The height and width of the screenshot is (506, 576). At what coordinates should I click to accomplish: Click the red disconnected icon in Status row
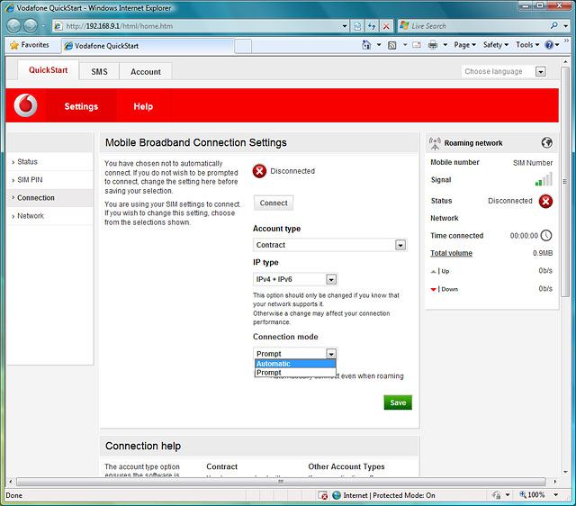point(546,201)
